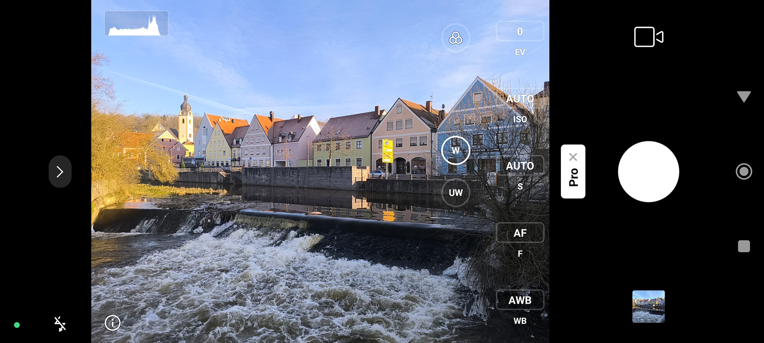Select the wide (W) lens
Image resolution: width=764 pixels, height=343 pixels.
pos(456,150)
